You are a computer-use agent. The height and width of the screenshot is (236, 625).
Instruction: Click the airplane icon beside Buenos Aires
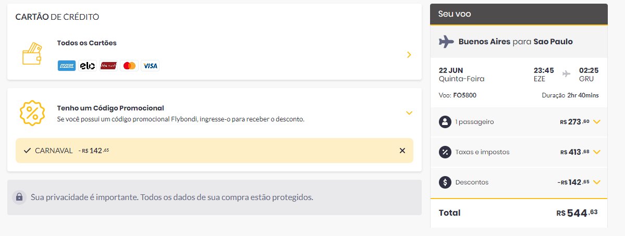pyautogui.click(x=446, y=42)
